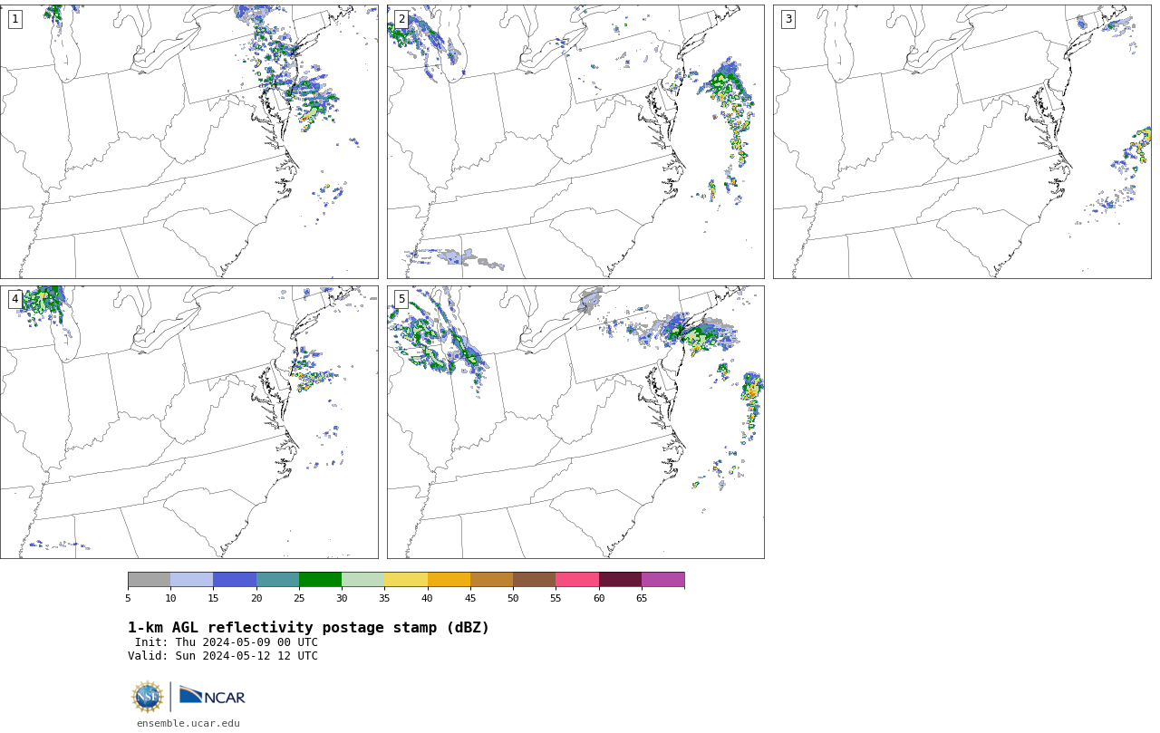
Task: Click the colorbar tick label 65
Action: click(642, 598)
